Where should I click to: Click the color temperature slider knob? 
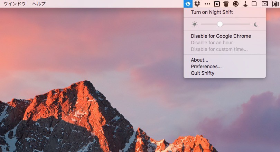[220, 24]
